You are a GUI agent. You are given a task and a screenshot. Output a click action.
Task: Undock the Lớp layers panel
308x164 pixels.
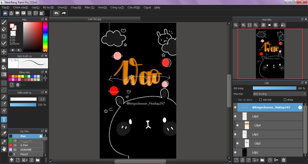302,83
